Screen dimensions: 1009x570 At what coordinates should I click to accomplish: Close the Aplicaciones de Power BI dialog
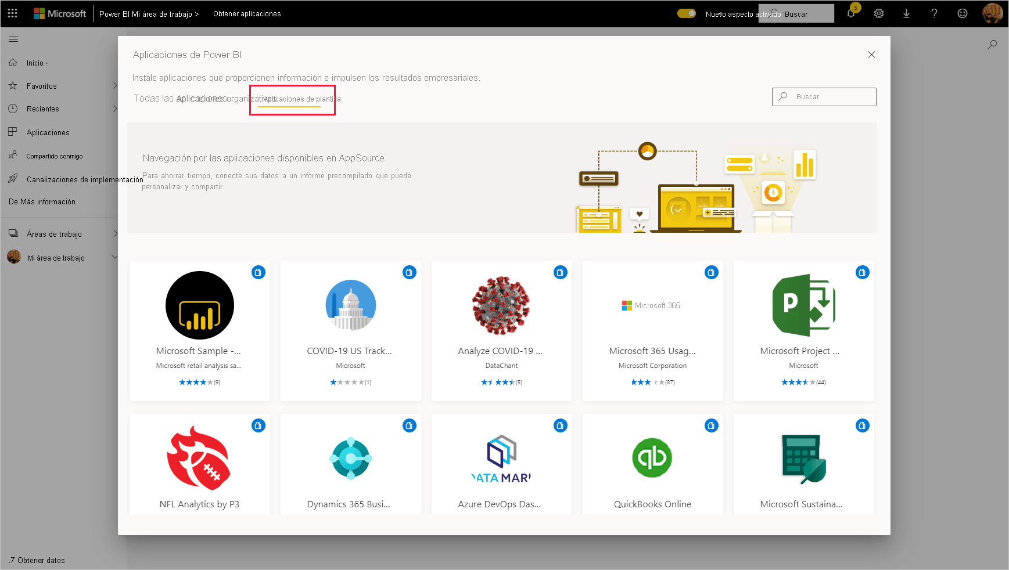tap(871, 55)
